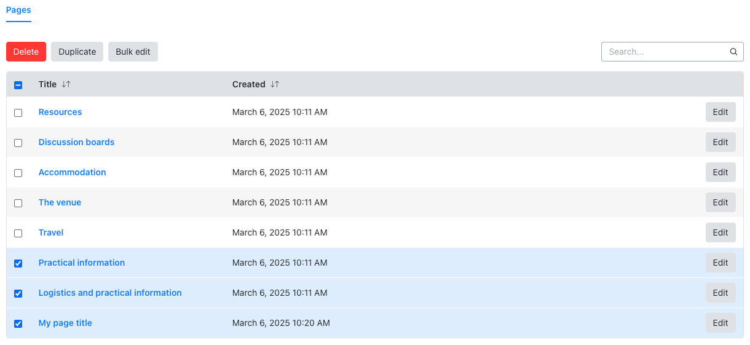Click the March 6, 2025 10:20 AM date
Viewport: 750px width, 345px height.
281,323
